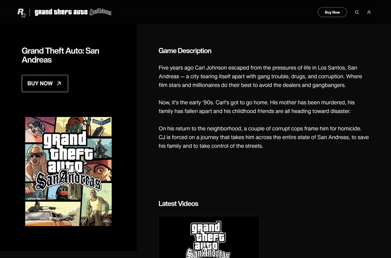This screenshot has height=258, width=391.
Task: Open the Grand Theft Auto San Andreas header logo
Action: point(73,12)
